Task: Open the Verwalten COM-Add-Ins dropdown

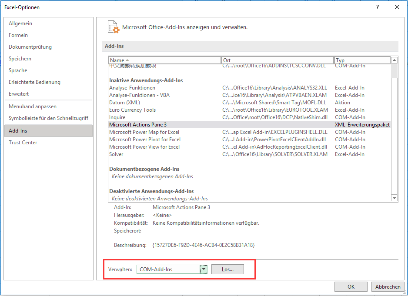Action: [x=204, y=269]
